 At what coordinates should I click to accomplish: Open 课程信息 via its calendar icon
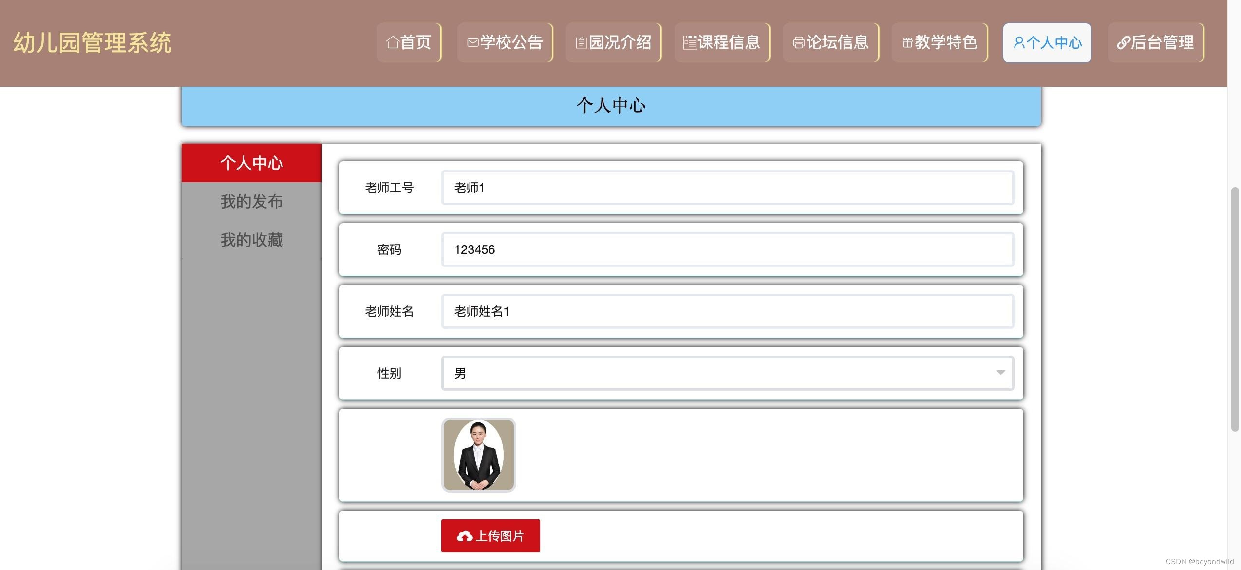coord(689,42)
